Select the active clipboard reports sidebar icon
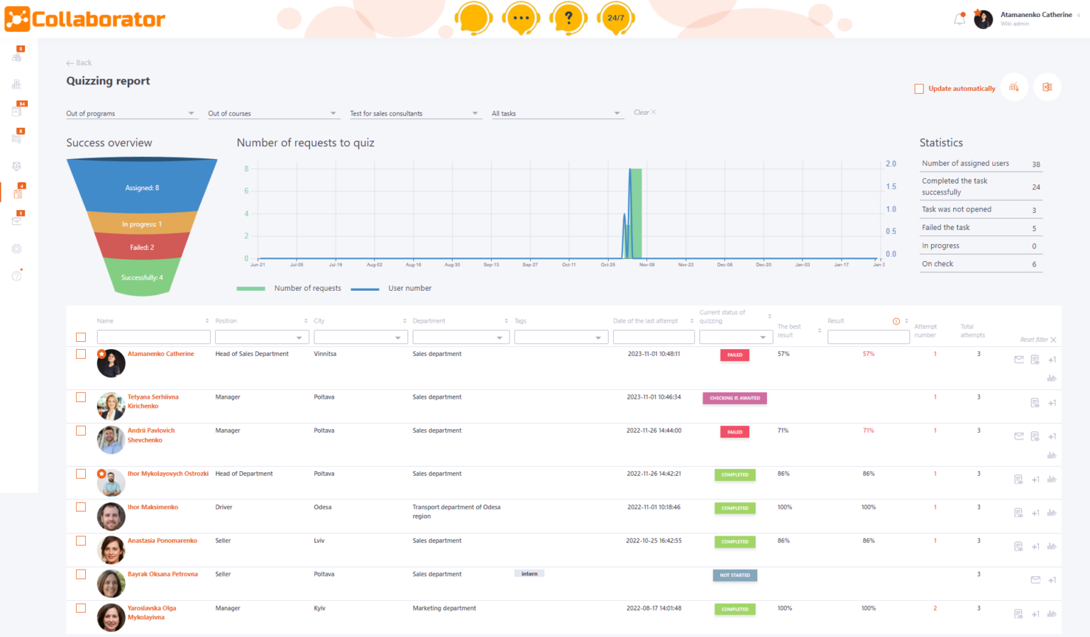 (x=18, y=193)
